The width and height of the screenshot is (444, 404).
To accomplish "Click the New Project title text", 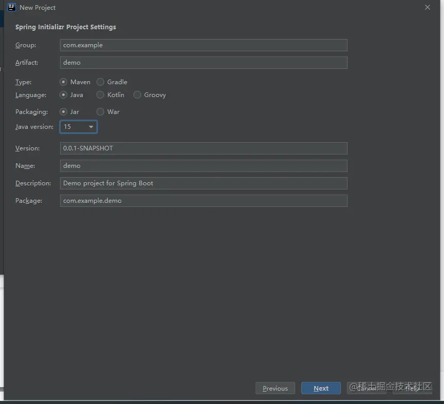I will pyautogui.click(x=37, y=8).
